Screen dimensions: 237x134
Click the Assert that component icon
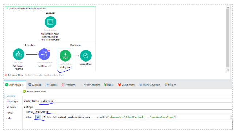86,56
